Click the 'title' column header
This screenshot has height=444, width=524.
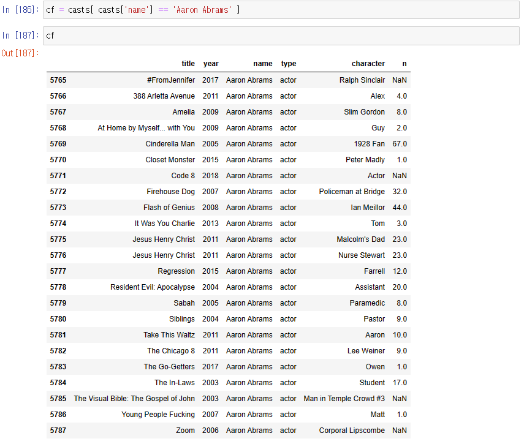[x=188, y=64]
